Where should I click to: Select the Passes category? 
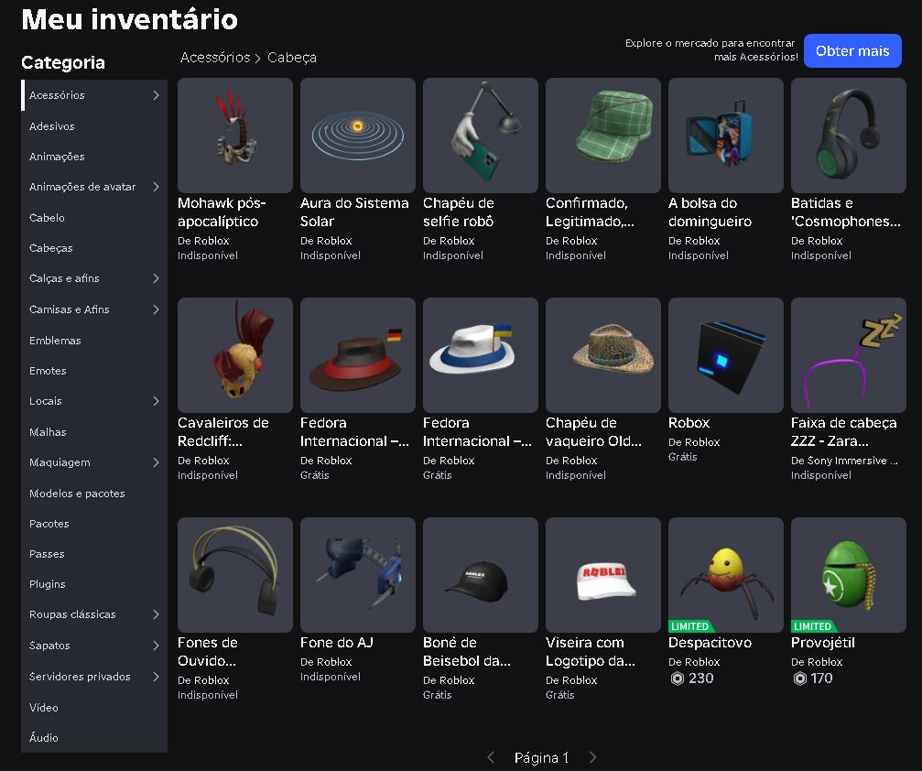click(x=94, y=554)
